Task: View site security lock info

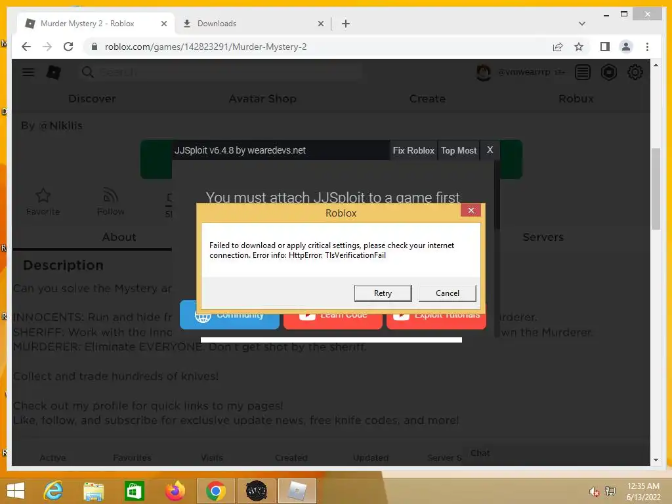Action: 94,47
